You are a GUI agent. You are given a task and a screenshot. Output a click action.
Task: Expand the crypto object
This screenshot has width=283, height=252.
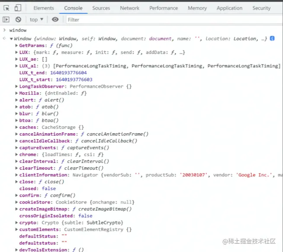(16, 223)
